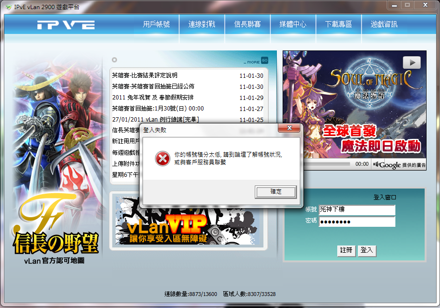
Task: Maximize the IPvE vLan window
Action: pyautogui.click(x=407, y=5)
